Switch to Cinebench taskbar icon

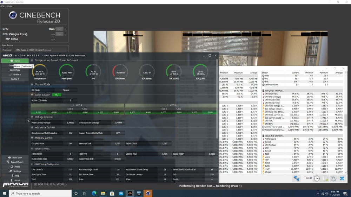(x=148, y=194)
